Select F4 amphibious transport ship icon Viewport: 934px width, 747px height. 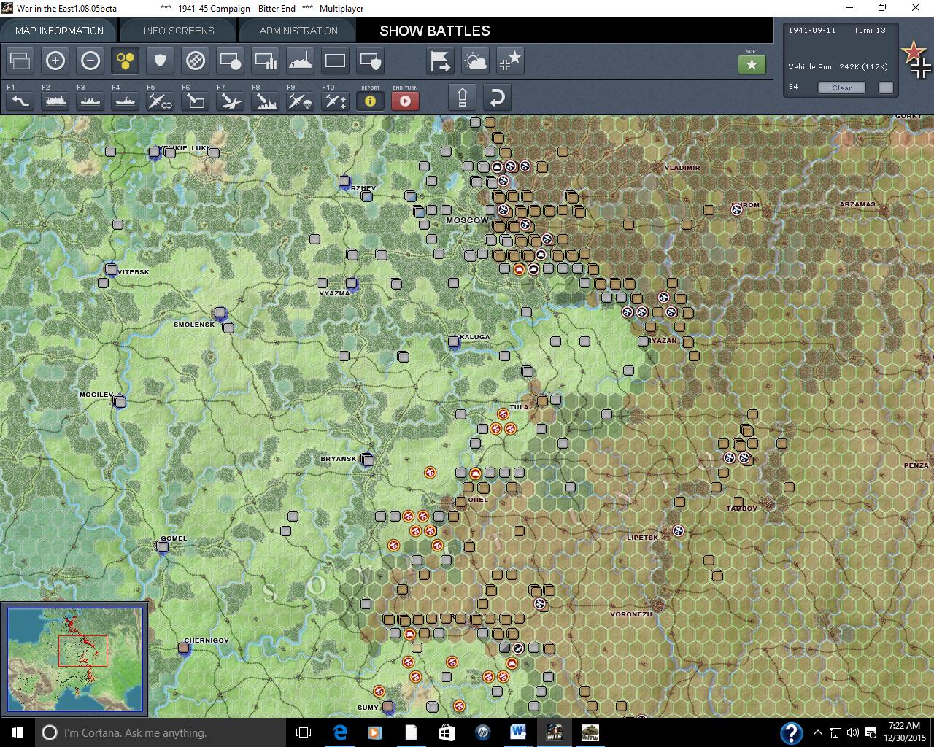(126, 101)
